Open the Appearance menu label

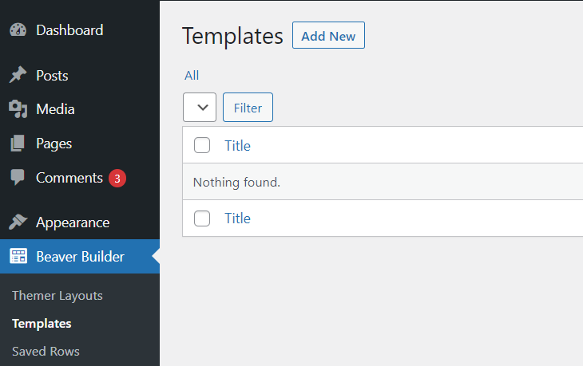click(73, 222)
